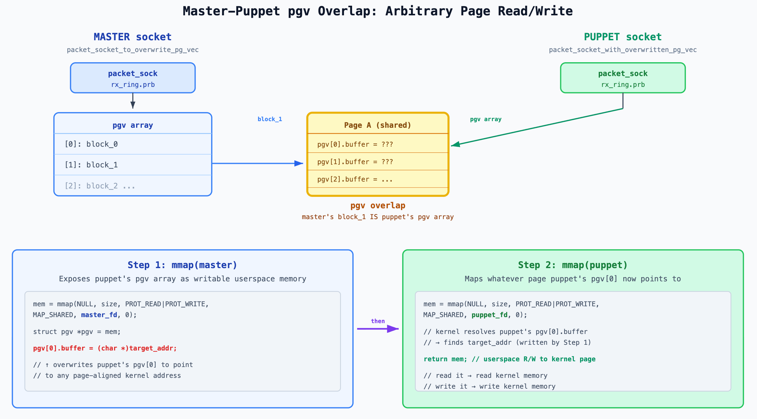Click 'pgv[2].buffer = ...' row
757x419 pixels.
355,179
